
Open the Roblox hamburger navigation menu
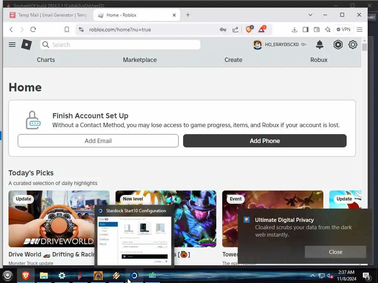coord(12,45)
